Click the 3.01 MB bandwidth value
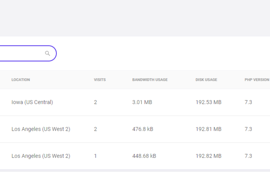The height and width of the screenshot is (172, 270). tap(142, 102)
